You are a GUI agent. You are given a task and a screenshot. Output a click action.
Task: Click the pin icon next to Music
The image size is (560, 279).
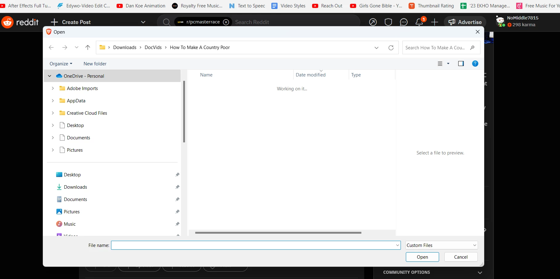coord(177,224)
